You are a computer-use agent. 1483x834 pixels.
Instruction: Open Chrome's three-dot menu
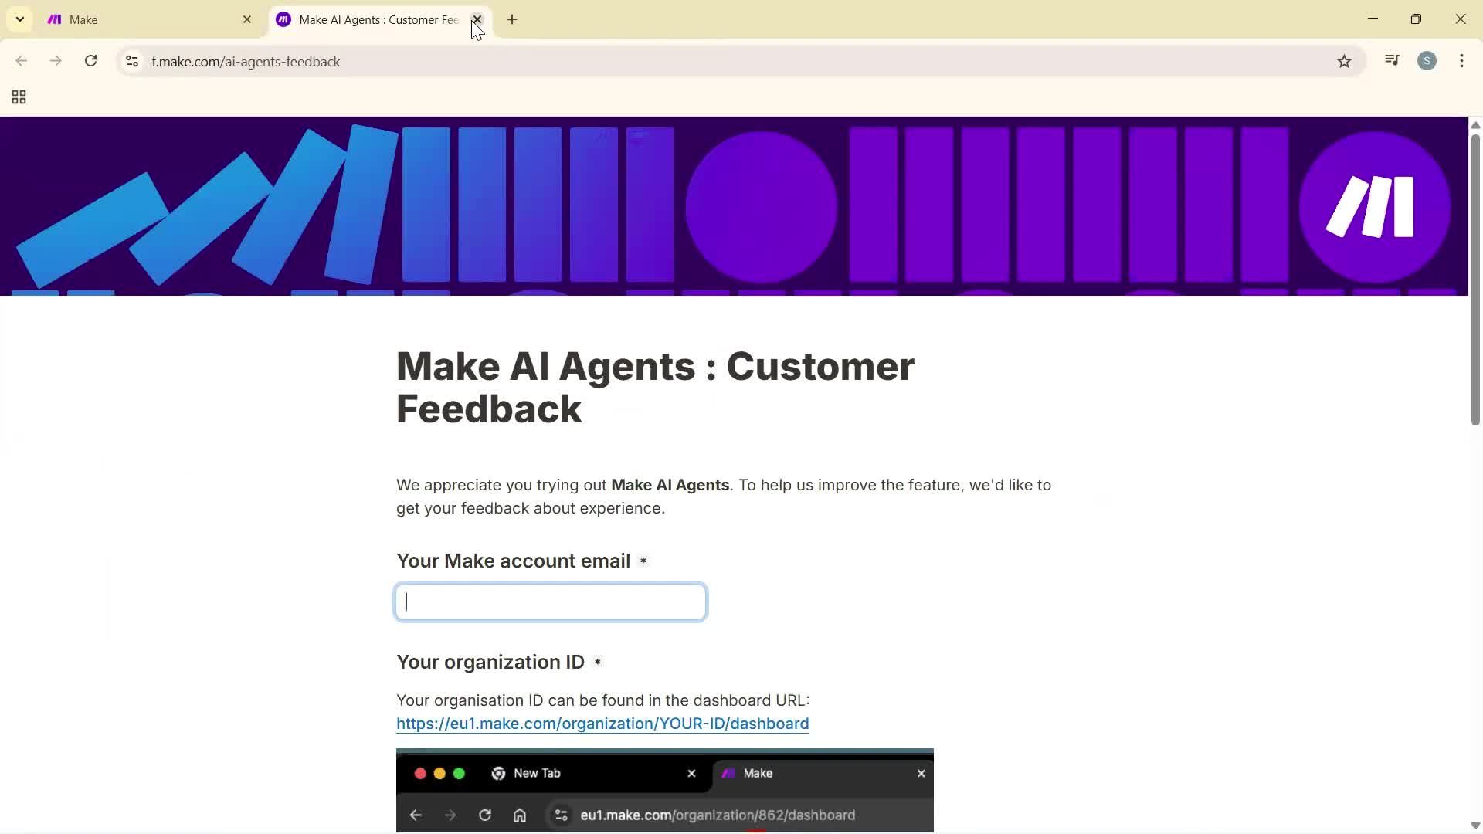[x=1461, y=60]
